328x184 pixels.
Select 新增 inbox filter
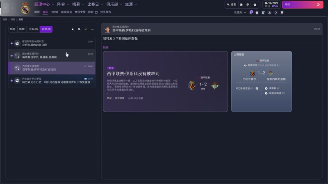point(22,29)
